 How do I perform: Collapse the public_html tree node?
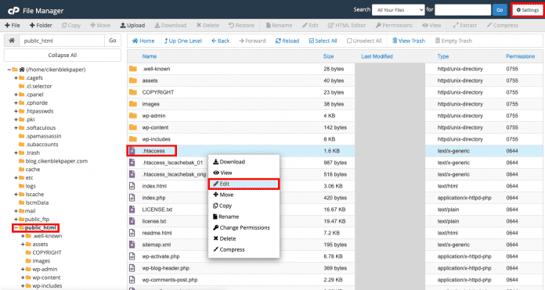click(x=16, y=227)
